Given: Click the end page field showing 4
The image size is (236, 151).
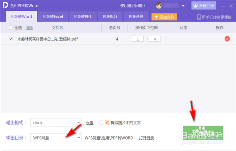Looking at the screenshot, I should (155, 39).
